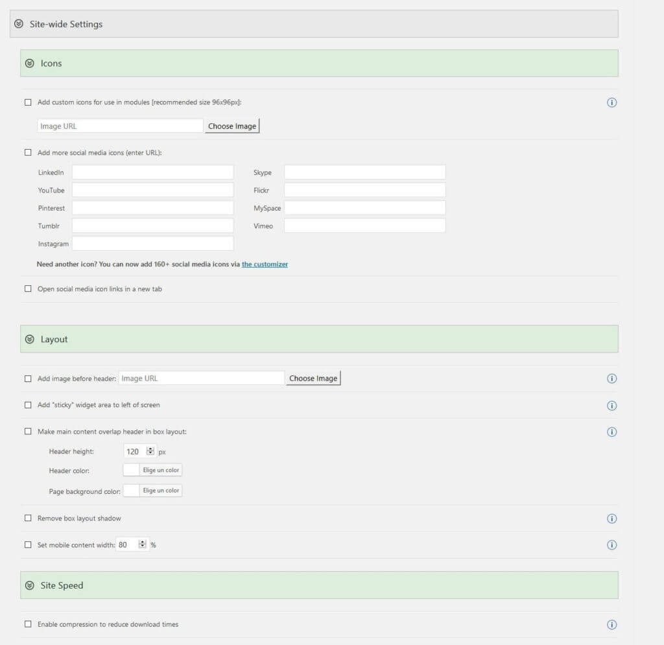
Task: Click the Flickr URL field
Action: (x=365, y=190)
